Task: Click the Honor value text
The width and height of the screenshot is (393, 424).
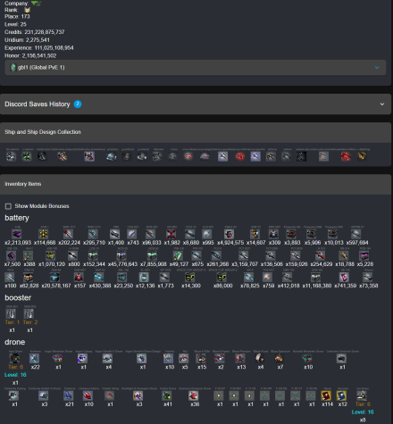Action: [x=39, y=55]
